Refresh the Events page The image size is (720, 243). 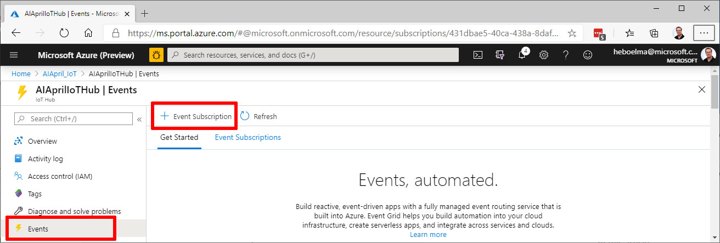[258, 116]
